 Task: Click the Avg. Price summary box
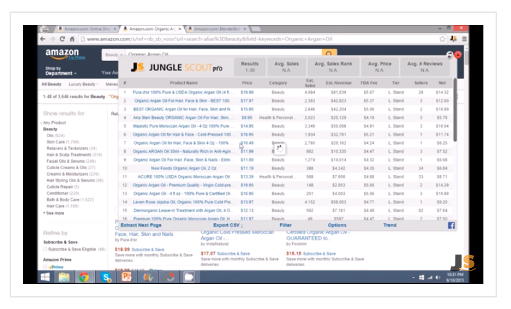[x=379, y=67]
